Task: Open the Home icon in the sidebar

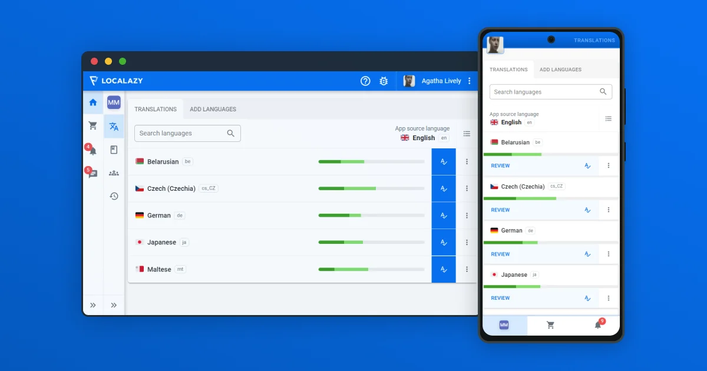Action: point(92,102)
